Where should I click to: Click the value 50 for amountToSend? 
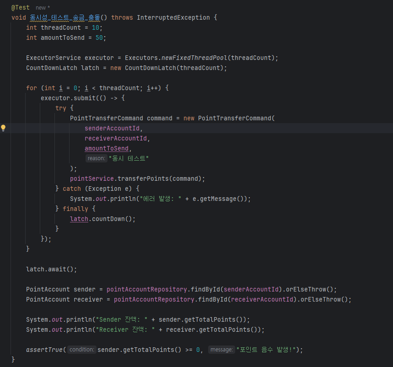coord(99,38)
